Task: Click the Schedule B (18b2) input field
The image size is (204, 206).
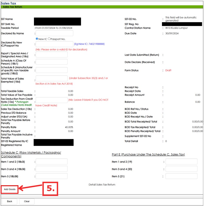Action: [51, 70]
